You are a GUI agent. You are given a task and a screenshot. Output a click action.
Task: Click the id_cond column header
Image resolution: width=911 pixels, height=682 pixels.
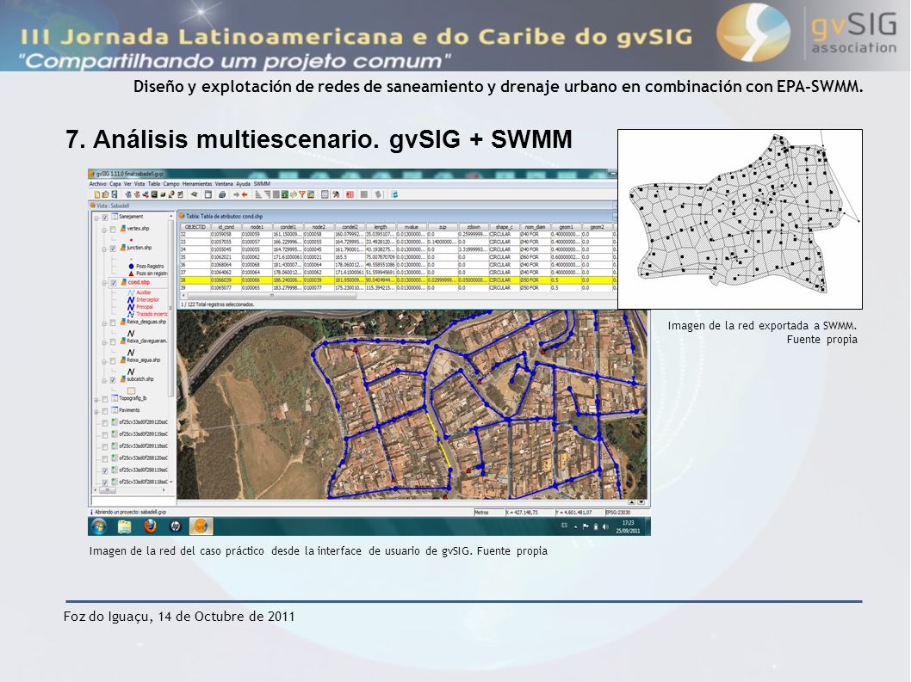(x=226, y=227)
